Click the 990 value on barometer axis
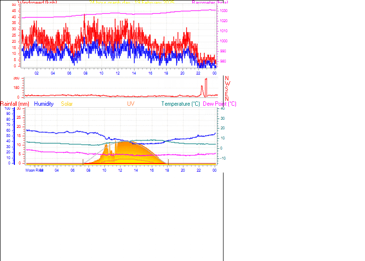Viewport: 365px width, 261px height. coord(223,51)
